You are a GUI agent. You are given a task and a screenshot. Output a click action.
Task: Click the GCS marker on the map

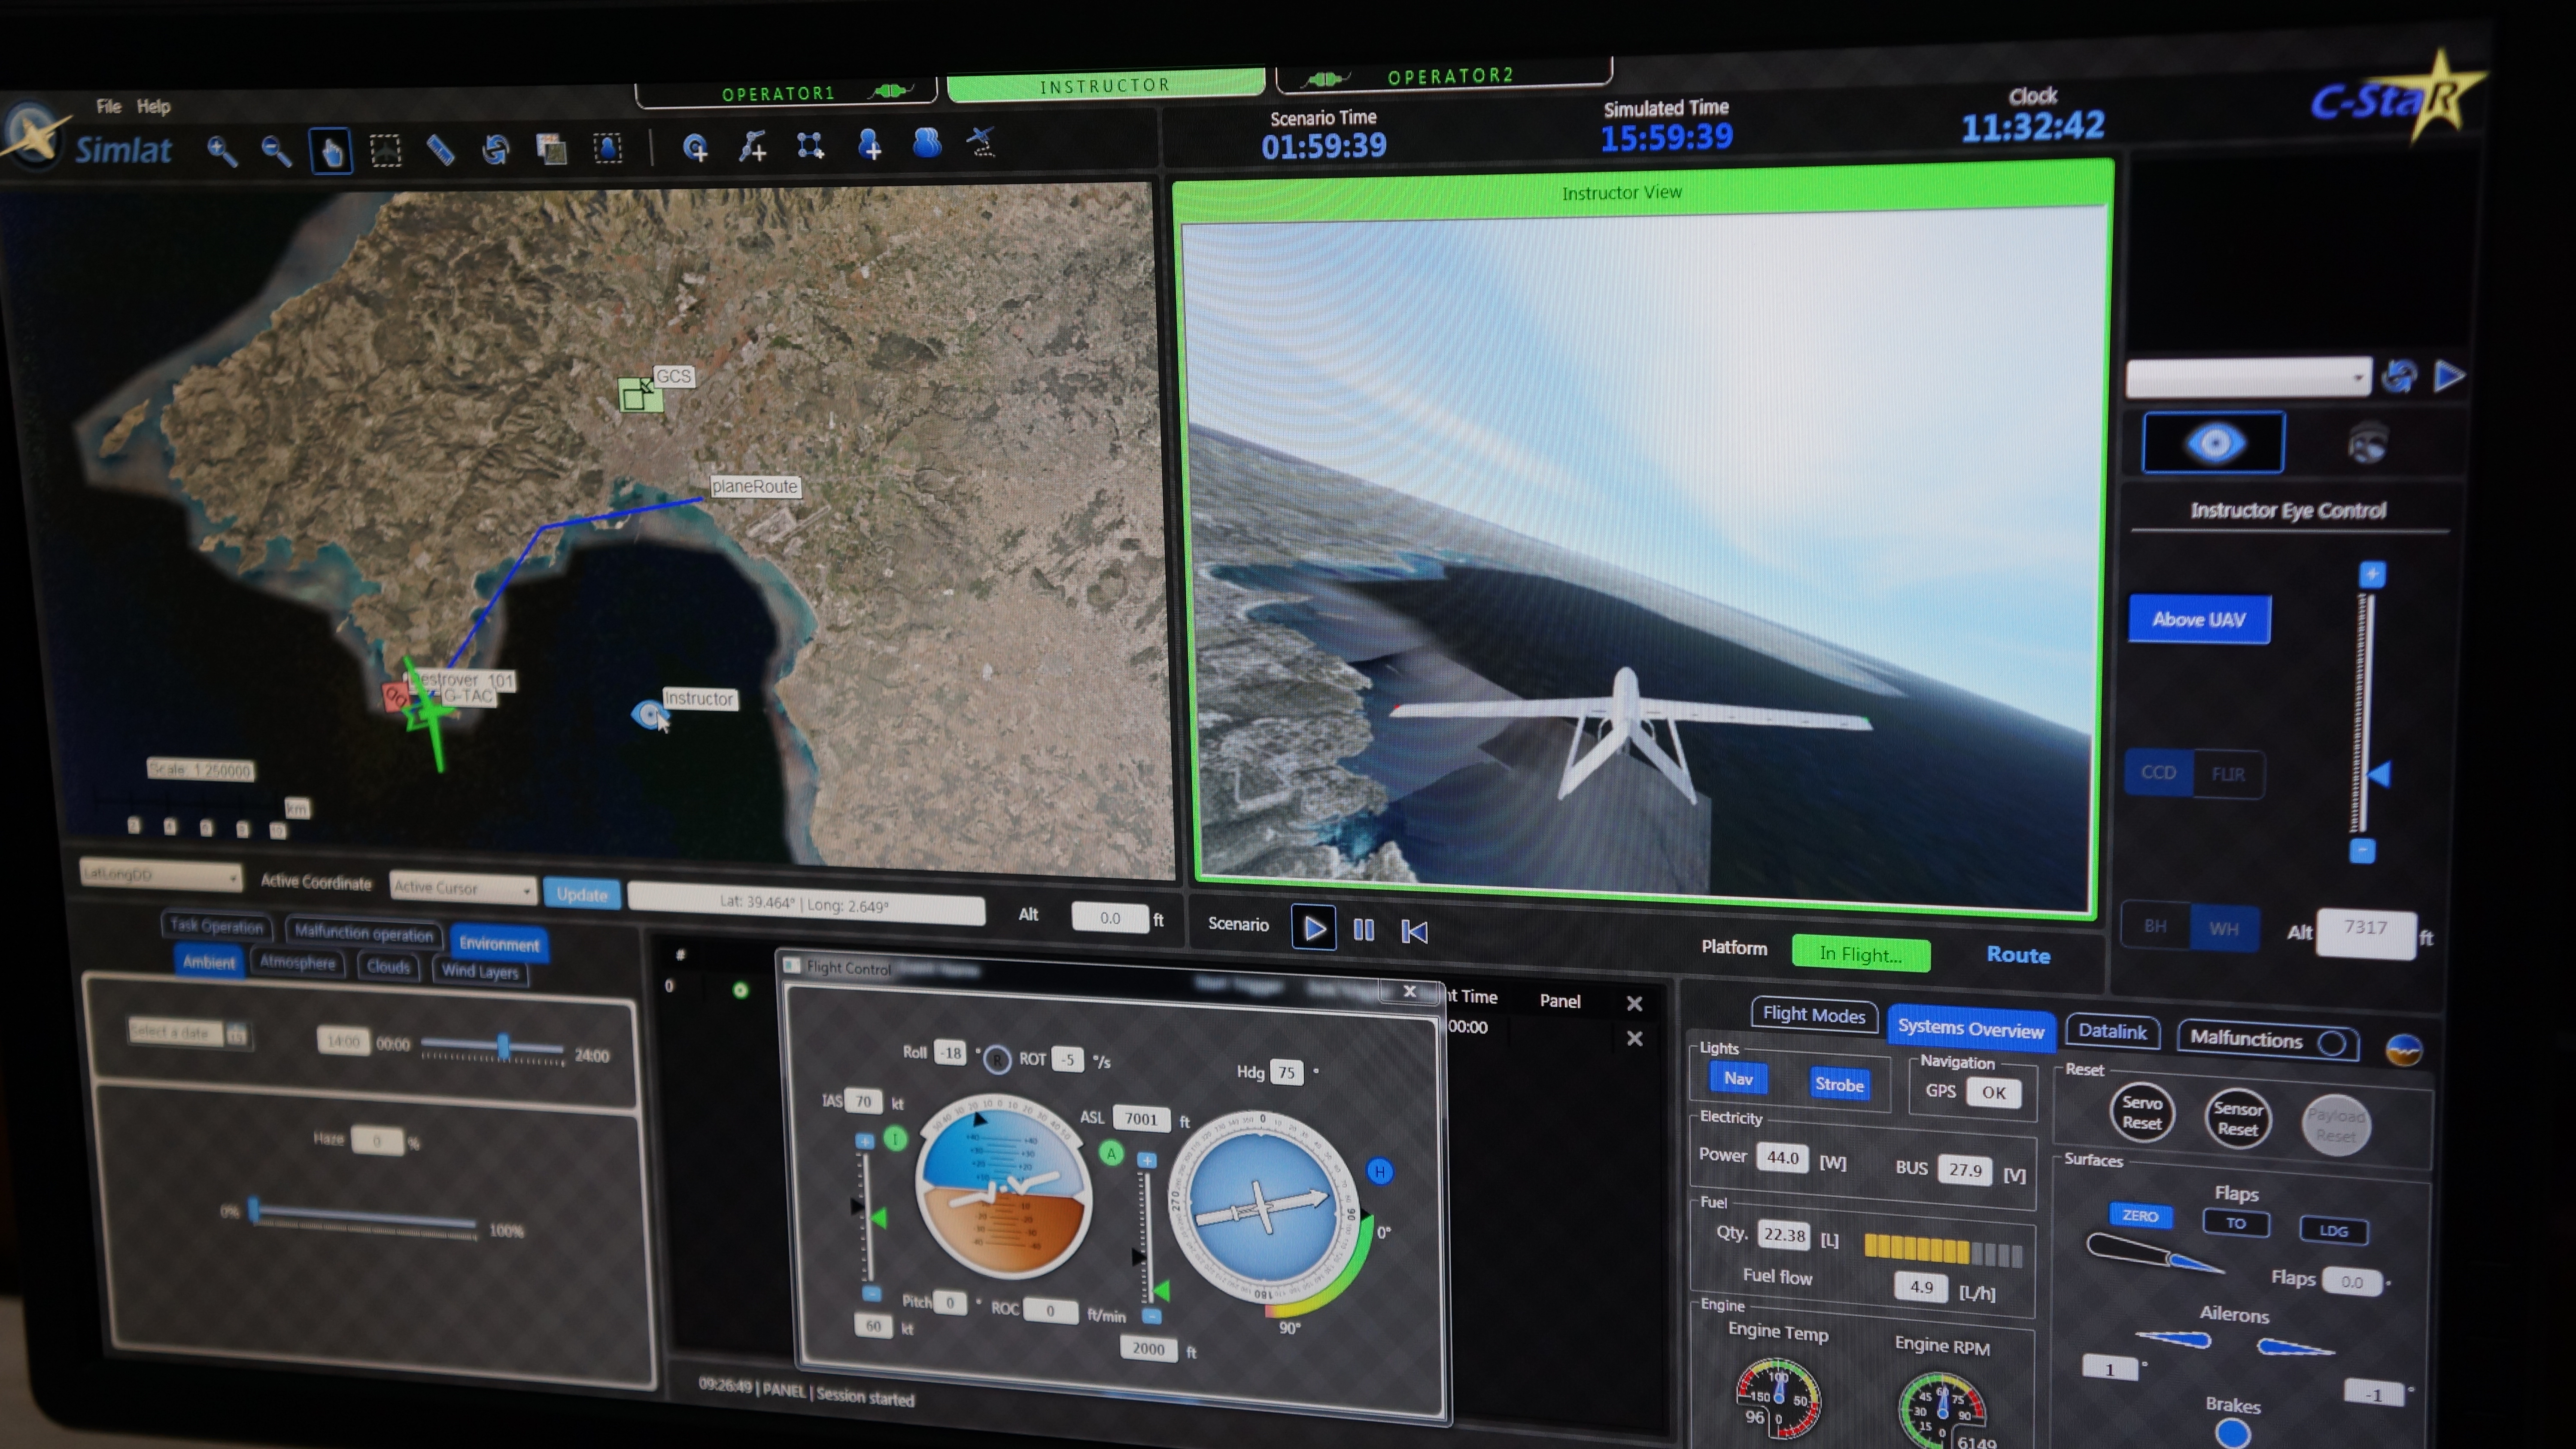(640, 395)
